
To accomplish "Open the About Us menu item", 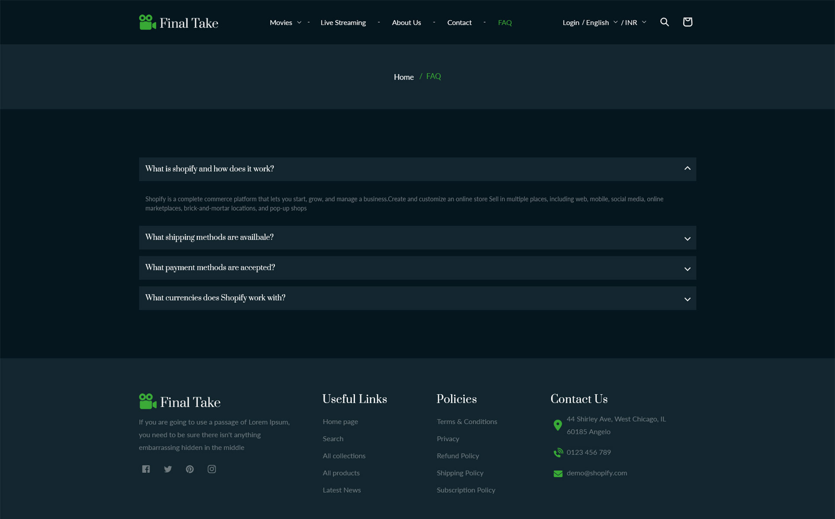I will [x=406, y=22].
